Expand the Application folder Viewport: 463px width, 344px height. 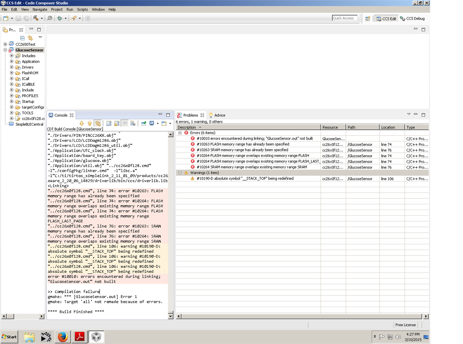[12, 61]
